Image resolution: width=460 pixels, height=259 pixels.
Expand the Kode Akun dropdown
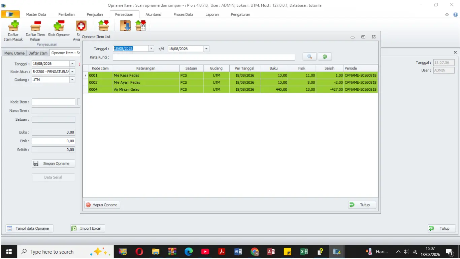pos(72,72)
